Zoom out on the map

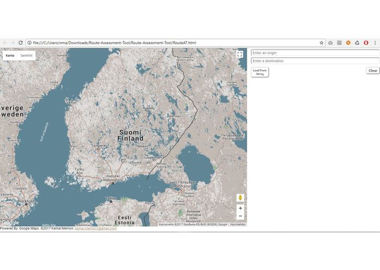click(x=240, y=216)
